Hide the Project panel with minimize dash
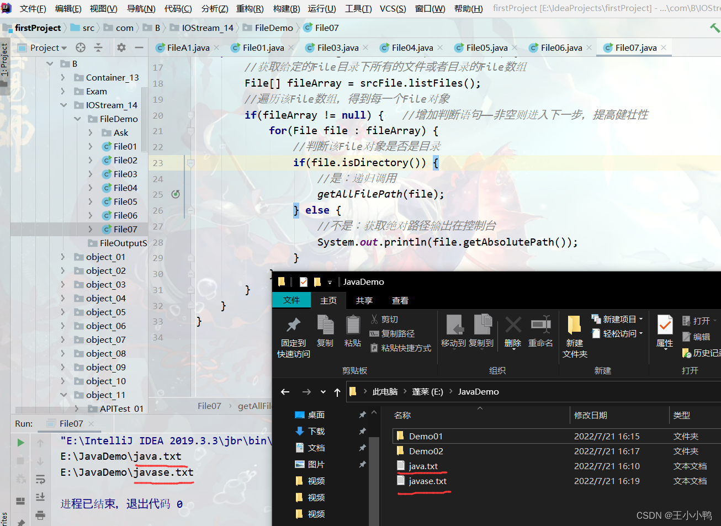Image resolution: width=721 pixels, height=526 pixels. click(139, 47)
